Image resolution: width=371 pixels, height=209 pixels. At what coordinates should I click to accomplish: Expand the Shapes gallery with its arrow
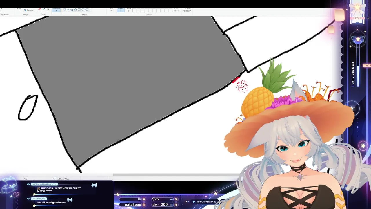90,10
